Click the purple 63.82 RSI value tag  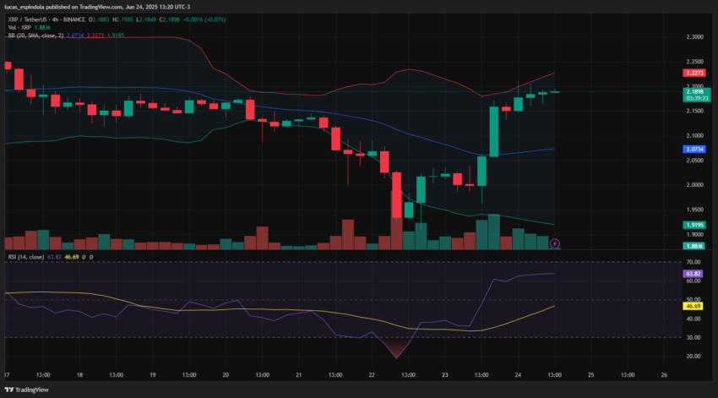[x=693, y=274]
